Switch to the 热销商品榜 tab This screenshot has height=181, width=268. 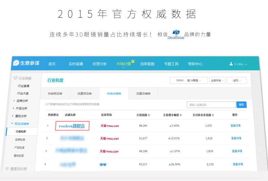[x=55, y=94]
